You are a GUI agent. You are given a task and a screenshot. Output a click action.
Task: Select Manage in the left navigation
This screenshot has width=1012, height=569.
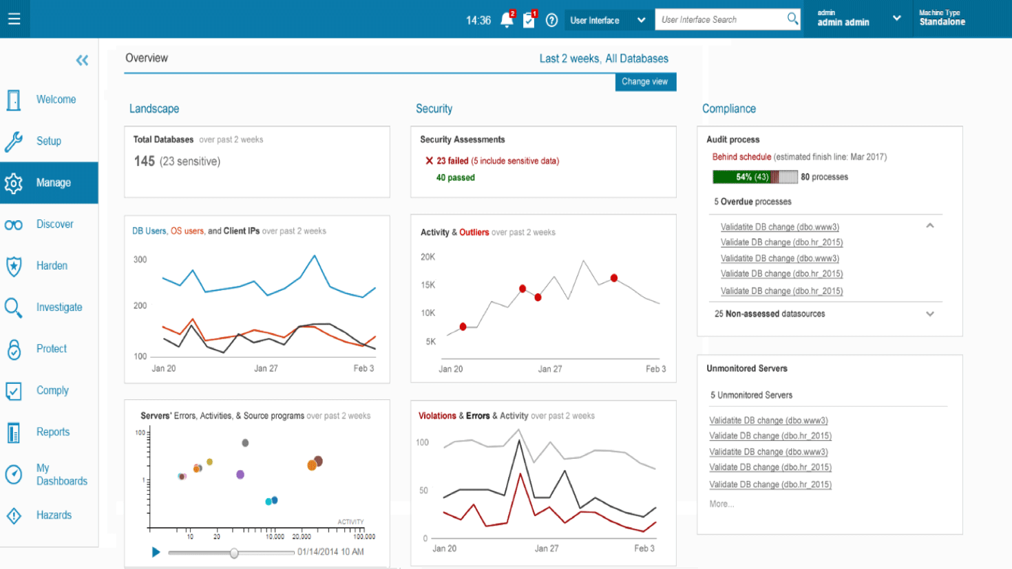(x=55, y=182)
